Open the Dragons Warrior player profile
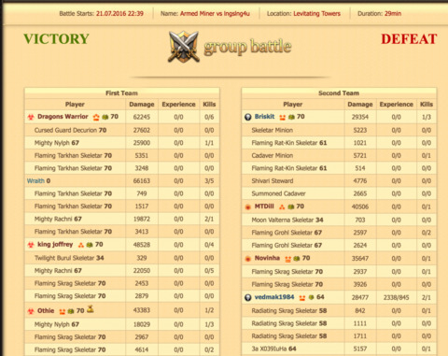Image resolution: width=448 pixels, height=356 pixels. pos(63,117)
